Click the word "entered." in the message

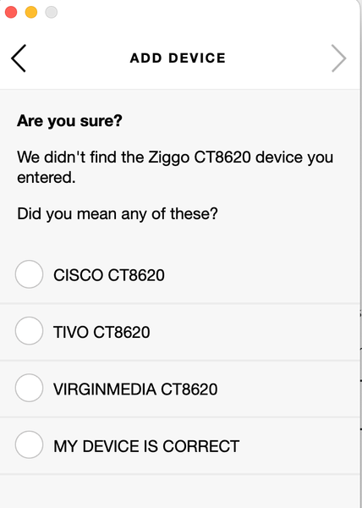pos(47,178)
